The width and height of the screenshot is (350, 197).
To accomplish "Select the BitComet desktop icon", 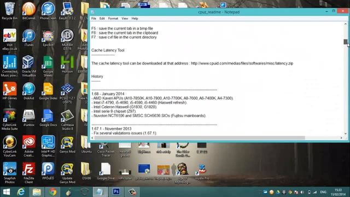I will [x=29, y=10].
